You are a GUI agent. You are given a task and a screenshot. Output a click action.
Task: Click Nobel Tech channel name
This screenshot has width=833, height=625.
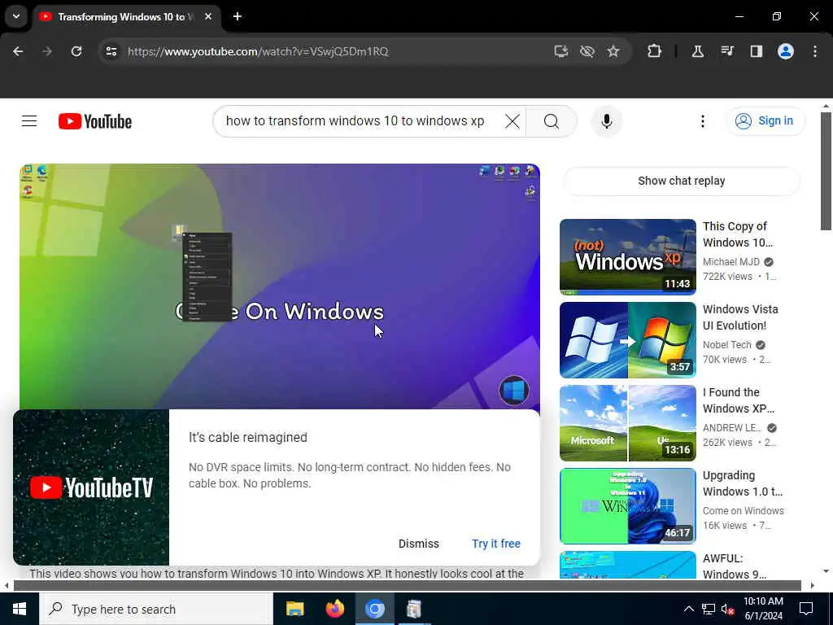point(726,344)
